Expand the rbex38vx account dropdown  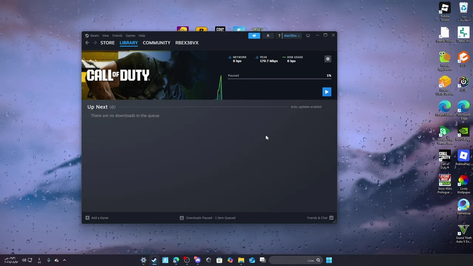click(x=292, y=35)
